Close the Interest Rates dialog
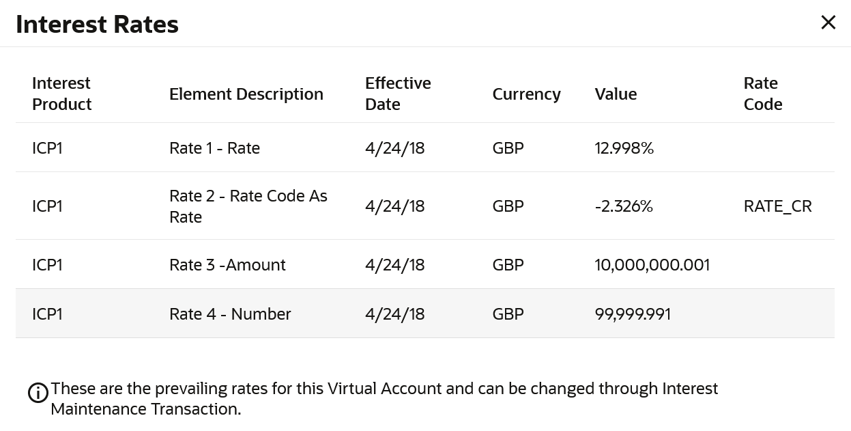Viewport: 851px width, 431px height. pyautogui.click(x=828, y=23)
